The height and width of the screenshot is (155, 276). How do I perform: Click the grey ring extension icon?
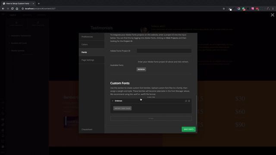238,9
